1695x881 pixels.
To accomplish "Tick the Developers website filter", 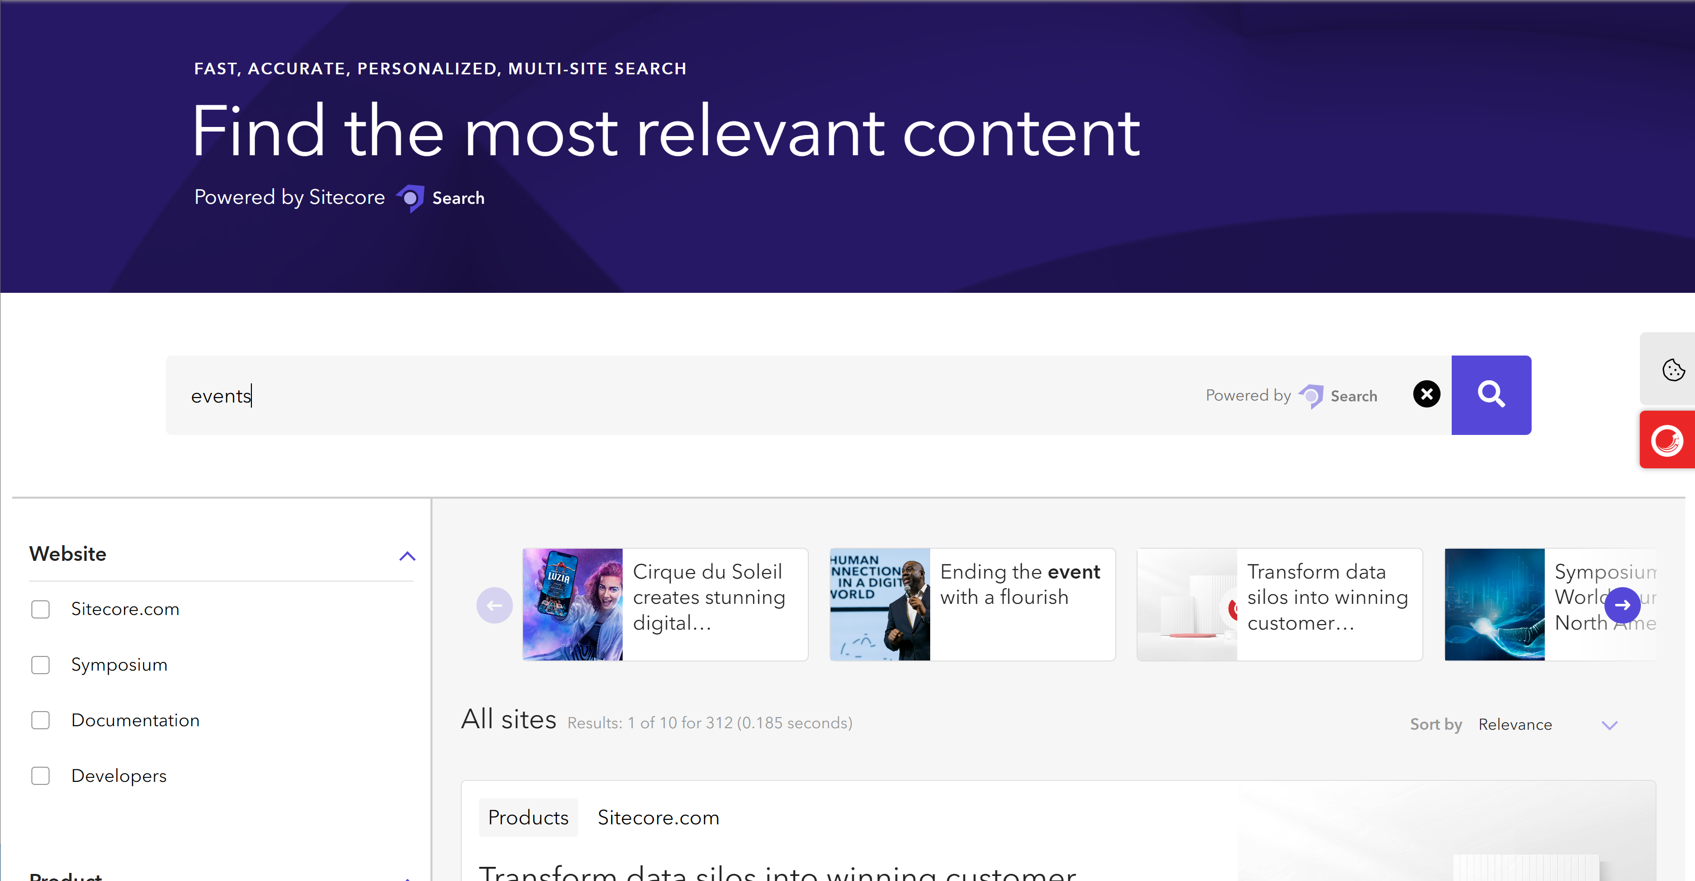I will tap(41, 776).
